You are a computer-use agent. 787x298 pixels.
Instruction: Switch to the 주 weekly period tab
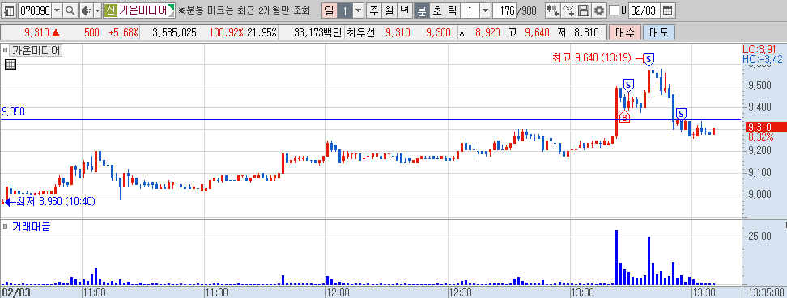pos(373,10)
